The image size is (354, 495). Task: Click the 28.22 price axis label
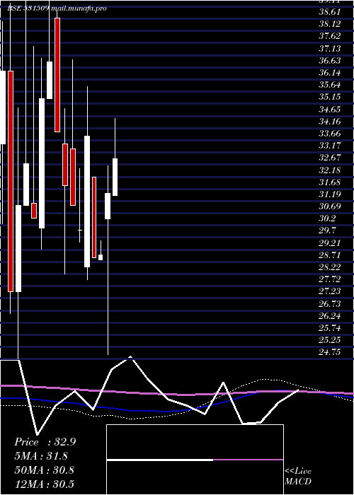pos(330,267)
